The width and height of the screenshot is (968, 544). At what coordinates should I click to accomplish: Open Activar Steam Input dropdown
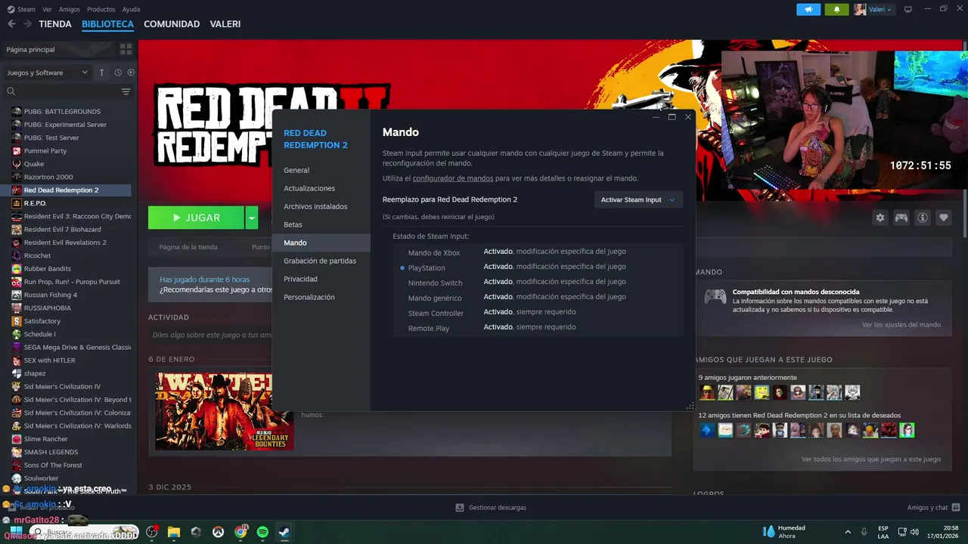click(x=638, y=199)
